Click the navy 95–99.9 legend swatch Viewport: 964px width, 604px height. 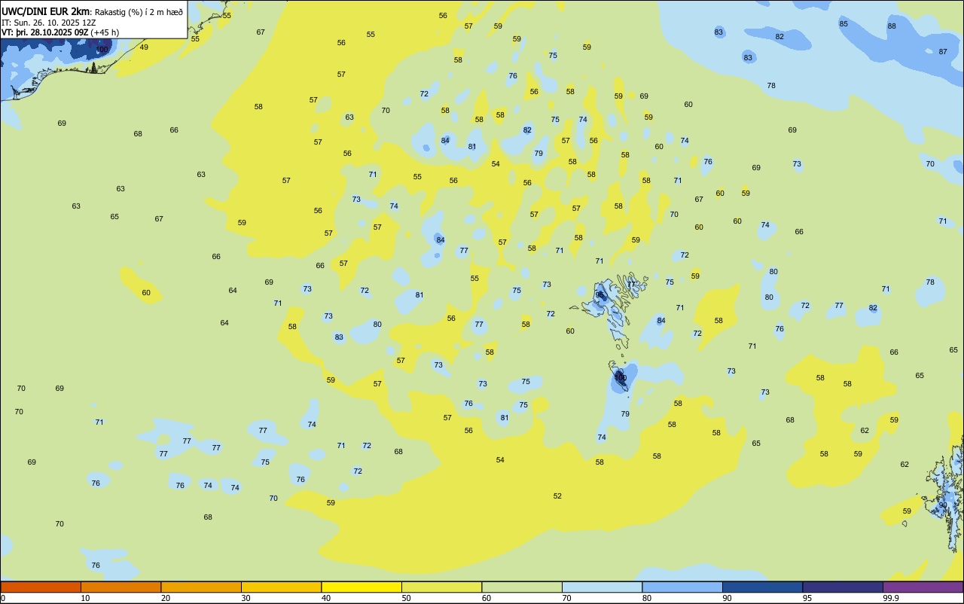pos(843,587)
